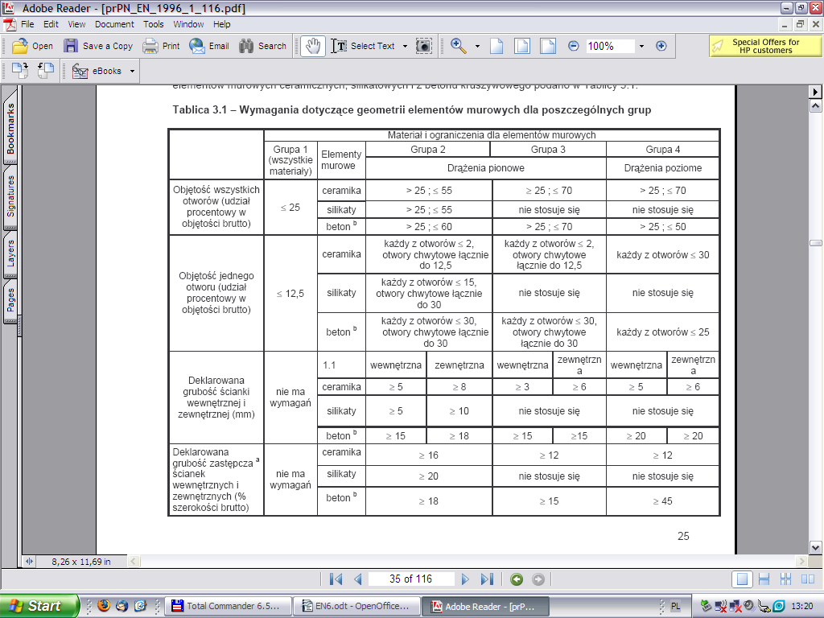Expand the Zoom In tool dropdown arrow
Image resolution: width=824 pixels, height=618 pixels.
pyautogui.click(x=477, y=46)
